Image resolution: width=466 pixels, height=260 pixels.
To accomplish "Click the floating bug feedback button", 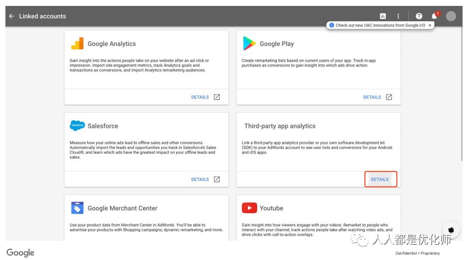I will point(451,230).
